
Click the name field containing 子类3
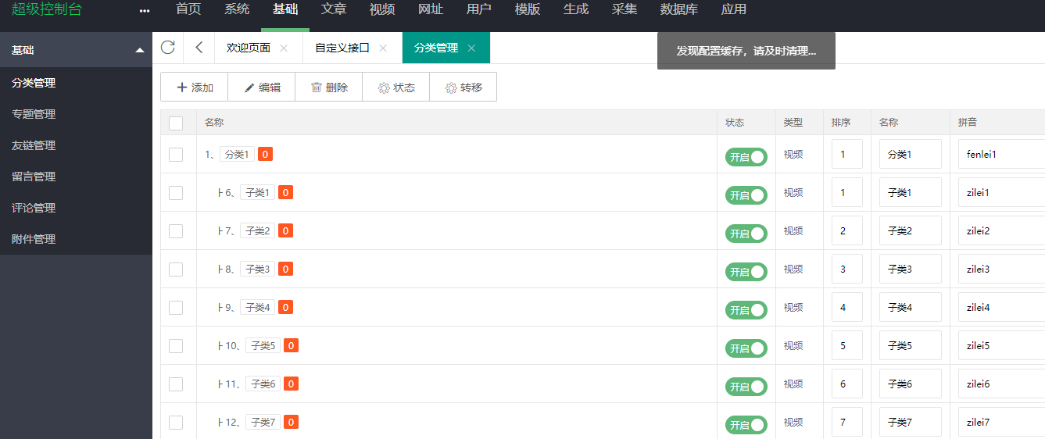click(911, 269)
